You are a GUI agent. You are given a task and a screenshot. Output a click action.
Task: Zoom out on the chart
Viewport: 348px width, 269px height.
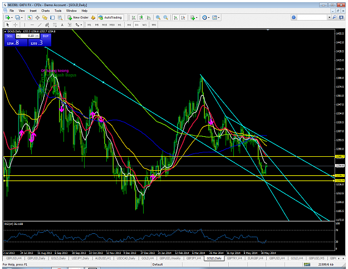click(x=165, y=17)
